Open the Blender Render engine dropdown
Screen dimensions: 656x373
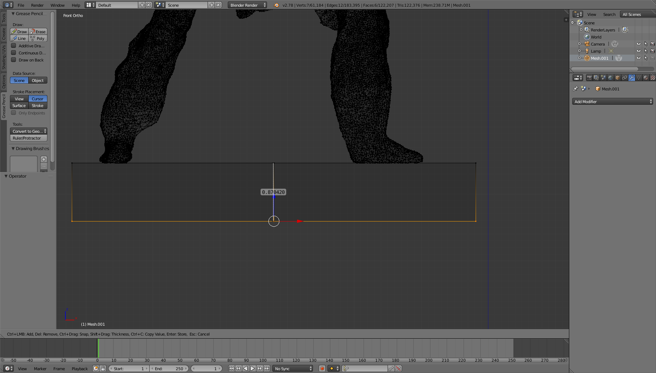click(247, 5)
